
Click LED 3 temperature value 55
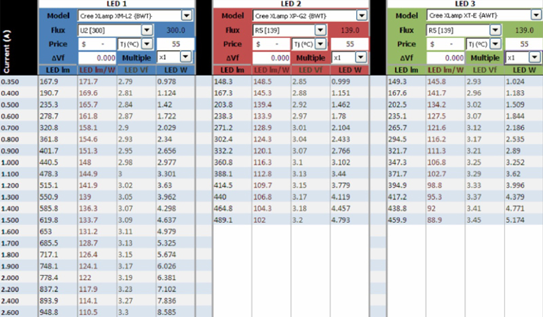(x=524, y=44)
